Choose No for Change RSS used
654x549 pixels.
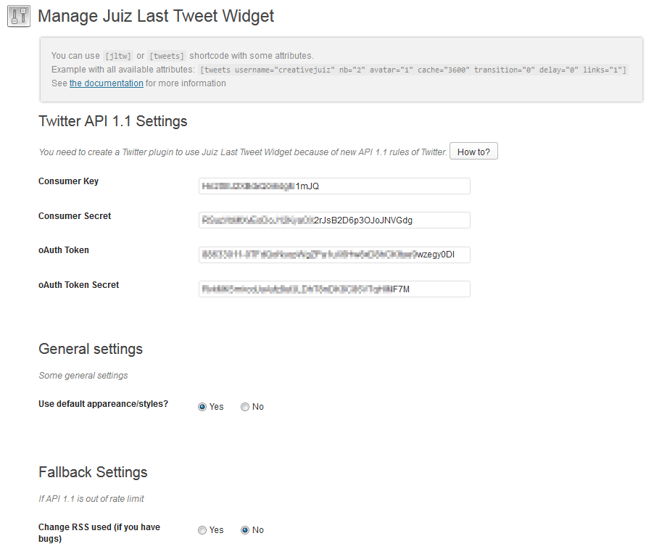point(245,530)
